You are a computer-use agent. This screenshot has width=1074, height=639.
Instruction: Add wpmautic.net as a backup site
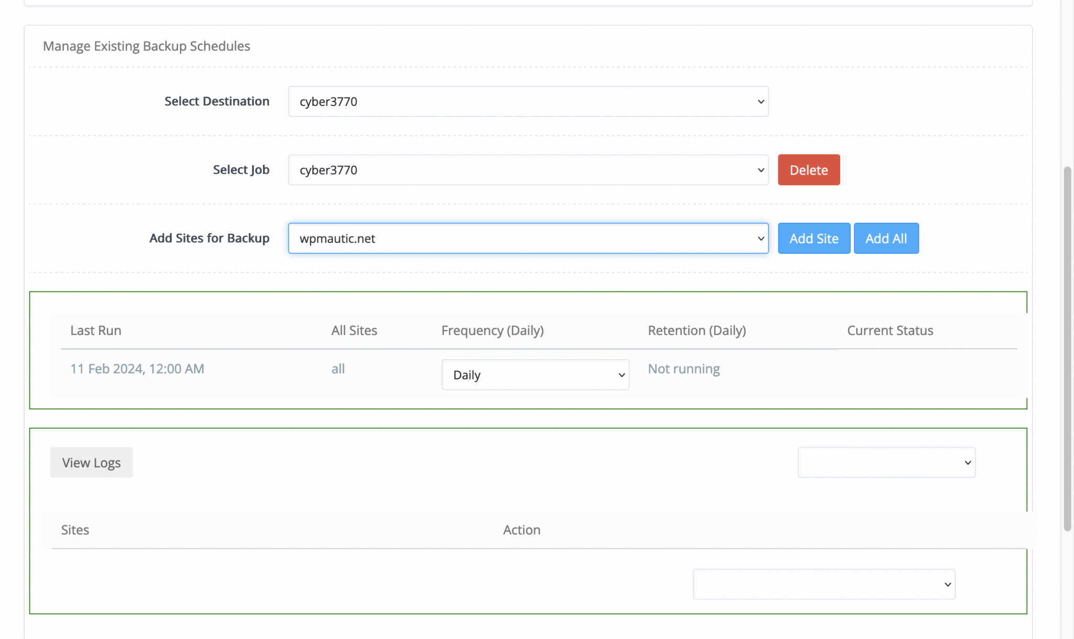coord(813,238)
